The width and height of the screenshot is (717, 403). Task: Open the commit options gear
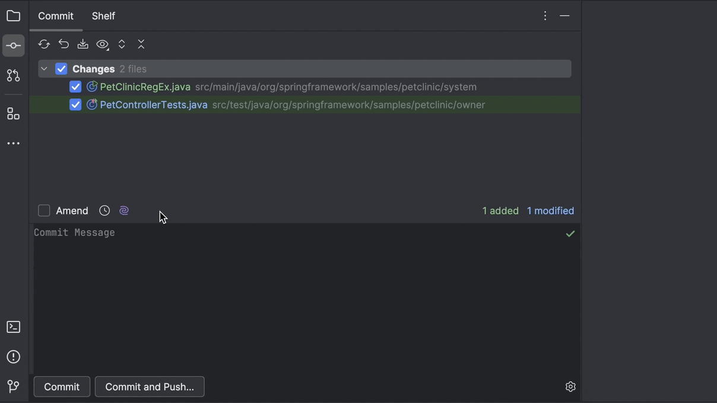tap(570, 386)
